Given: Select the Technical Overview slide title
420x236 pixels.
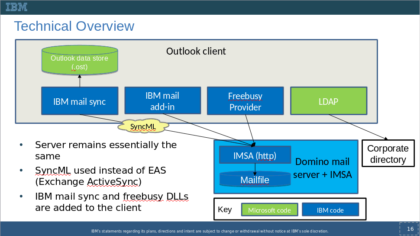Looking at the screenshot, I should tap(74, 26).
